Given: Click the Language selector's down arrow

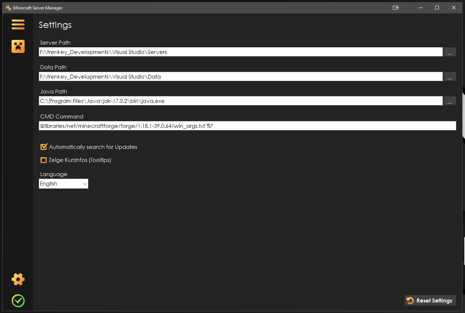Looking at the screenshot, I should (x=84, y=184).
